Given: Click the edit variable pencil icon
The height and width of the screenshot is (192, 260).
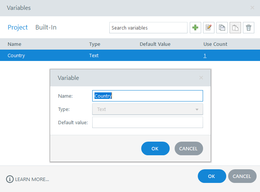Looking at the screenshot, I should click(209, 28).
